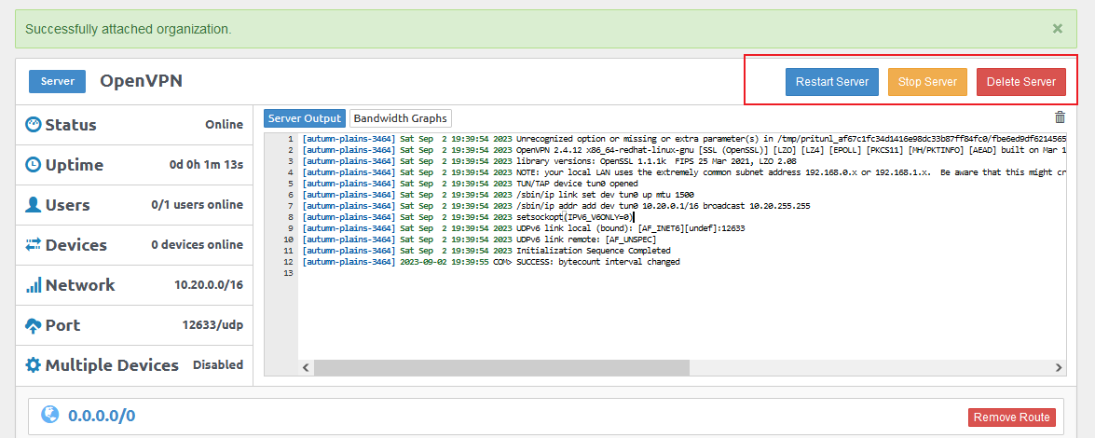Click the Multiple Devices label

click(112, 365)
